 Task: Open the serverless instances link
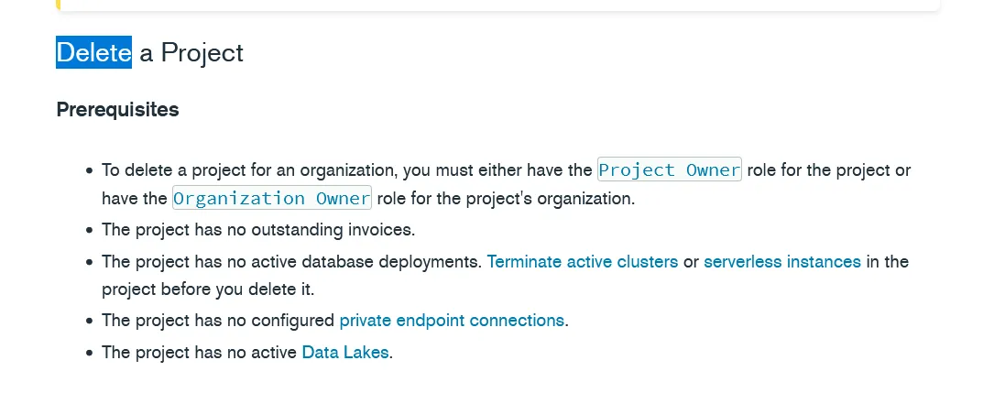[781, 261]
